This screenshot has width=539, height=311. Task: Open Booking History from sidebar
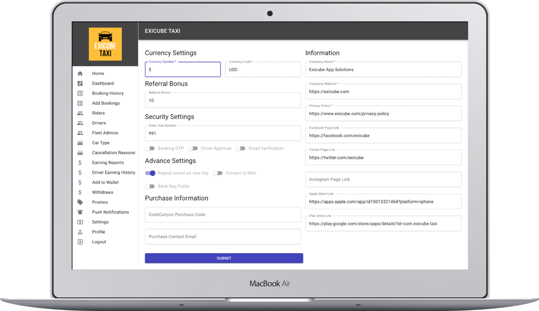coord(108,93)
